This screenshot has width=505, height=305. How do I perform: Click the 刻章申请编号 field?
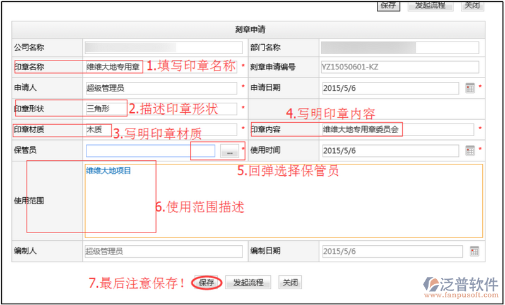tap(399, 66)
